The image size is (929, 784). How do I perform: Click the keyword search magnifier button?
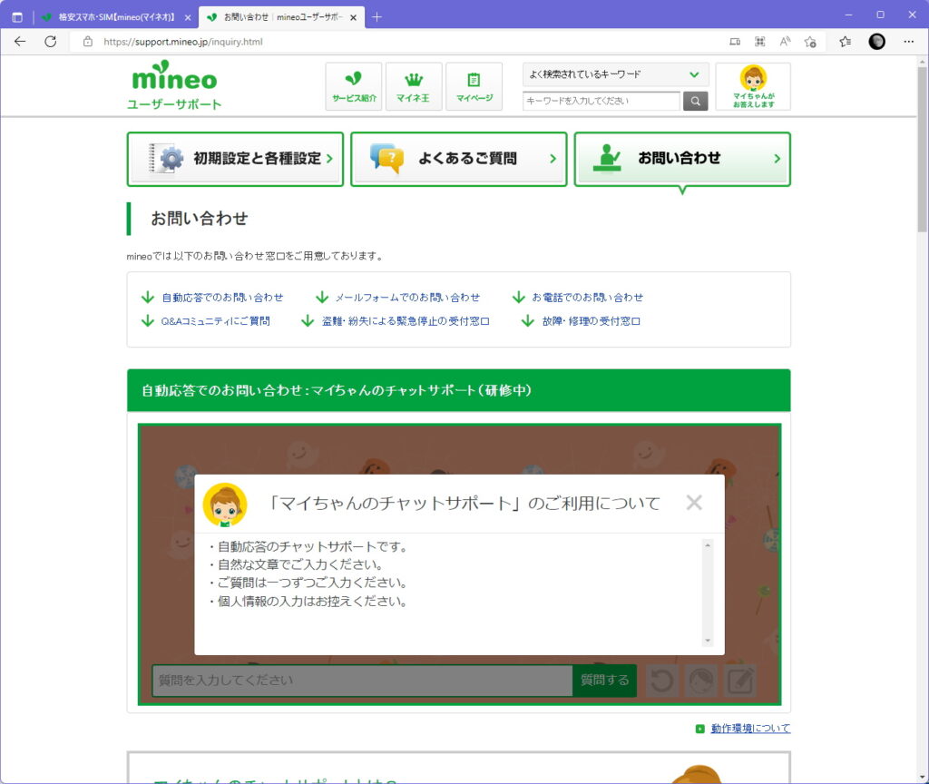[x=695, y=101]
